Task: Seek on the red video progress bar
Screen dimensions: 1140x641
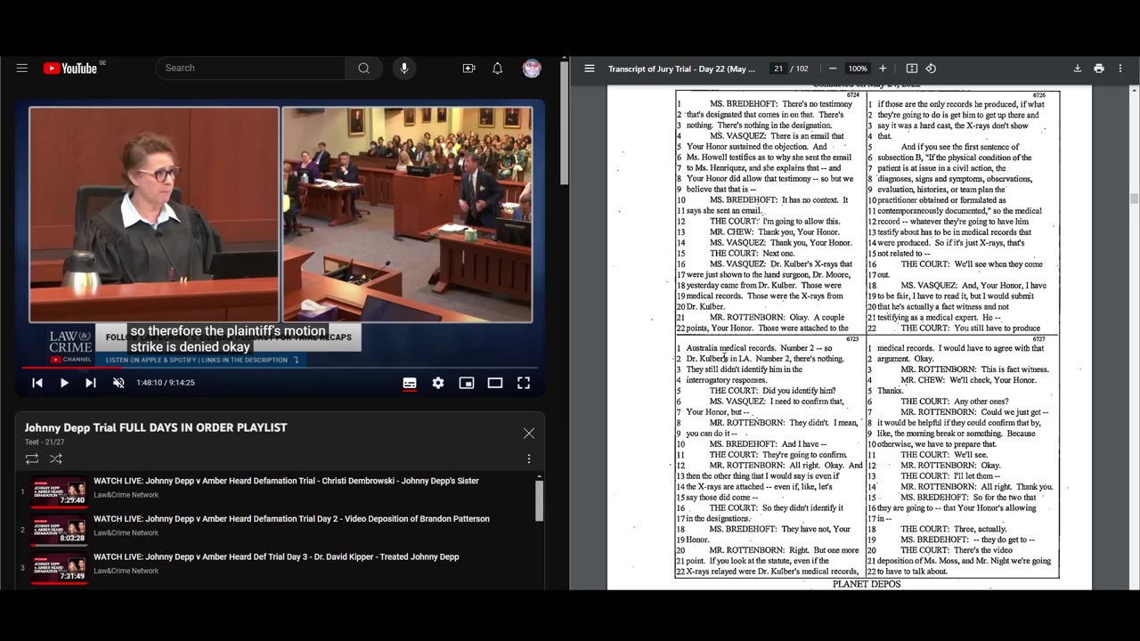Action: (x=280, y=367)
